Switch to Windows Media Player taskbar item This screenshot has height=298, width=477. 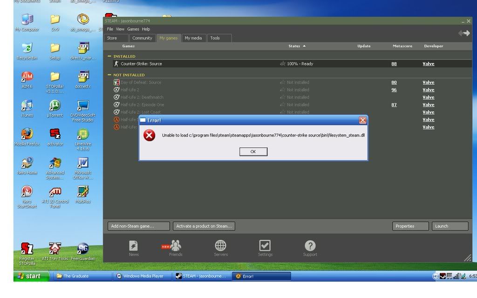pyautogui.click(x=143, y=276)
